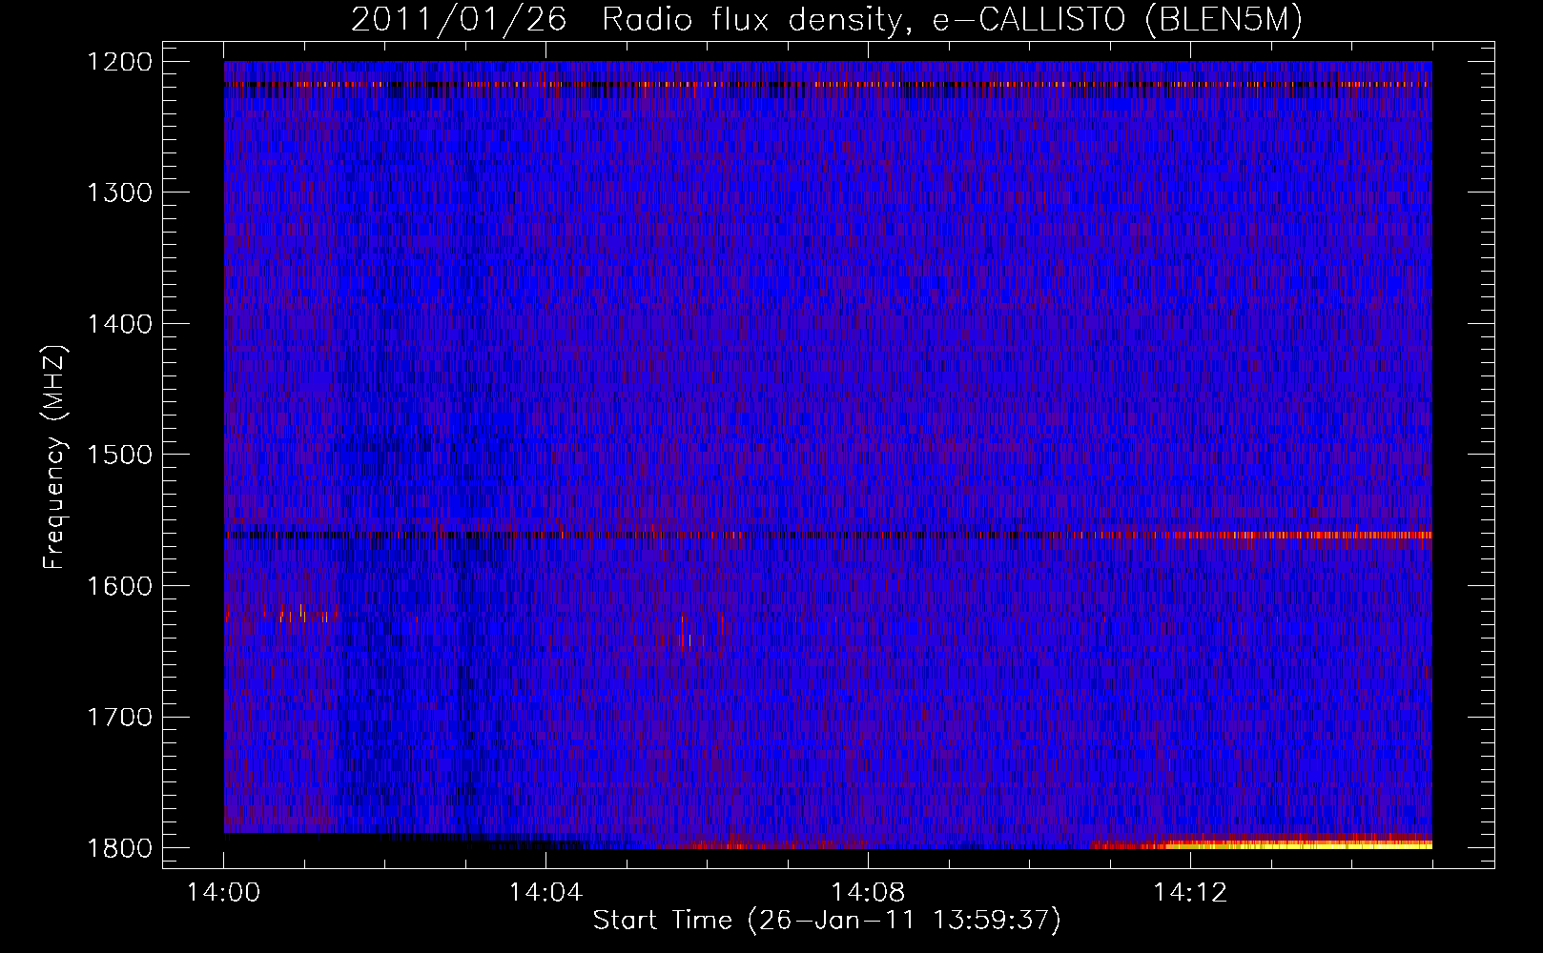Select the 1300 frequency tick label
Screen dimensions: 1543x953
pos(119,193)
